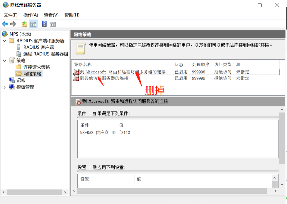287x204 pixels.
Task: Select policy 到其他访问服务器的连接
Action: tap(104, 78)
